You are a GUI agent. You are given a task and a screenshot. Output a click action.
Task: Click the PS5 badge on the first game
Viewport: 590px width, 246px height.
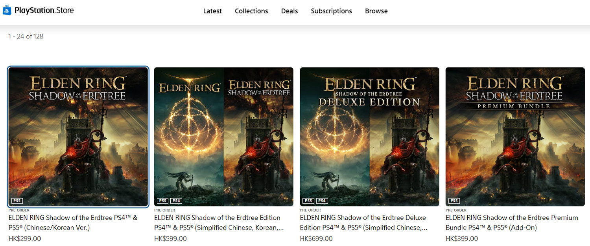coord(17,201)
